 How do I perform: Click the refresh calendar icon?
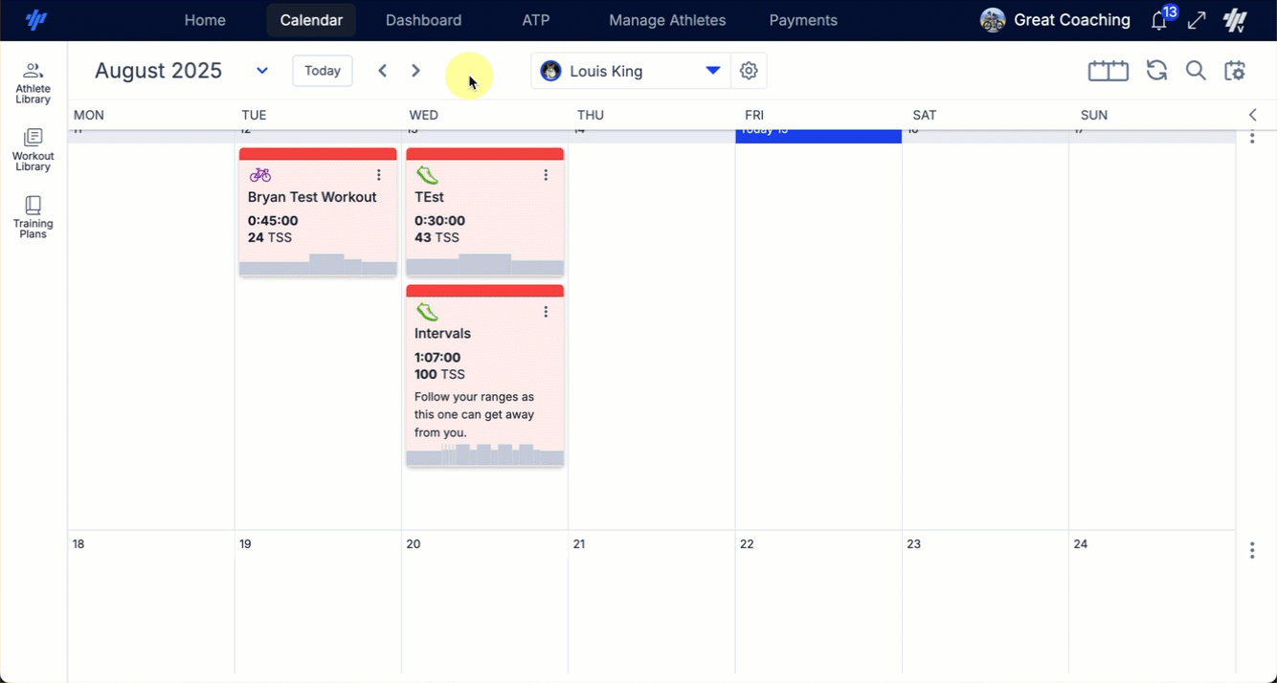1156,71
